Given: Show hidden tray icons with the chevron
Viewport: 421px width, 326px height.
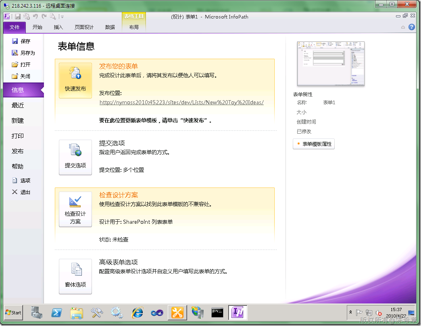Looking at the screenshot, I should point(351,312).
